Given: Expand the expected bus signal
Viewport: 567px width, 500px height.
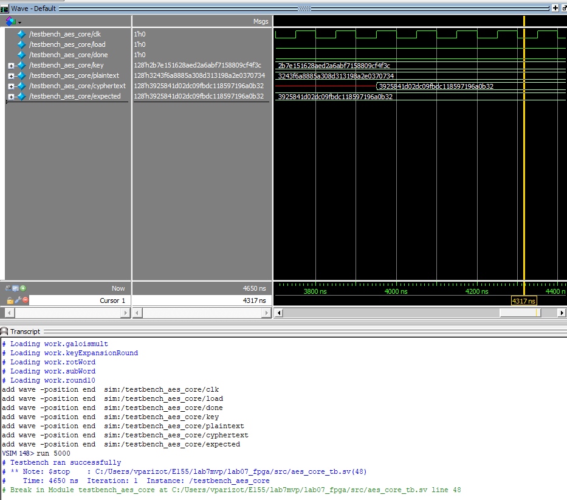Looking at the screenshot, I should [x=11, y=97].
